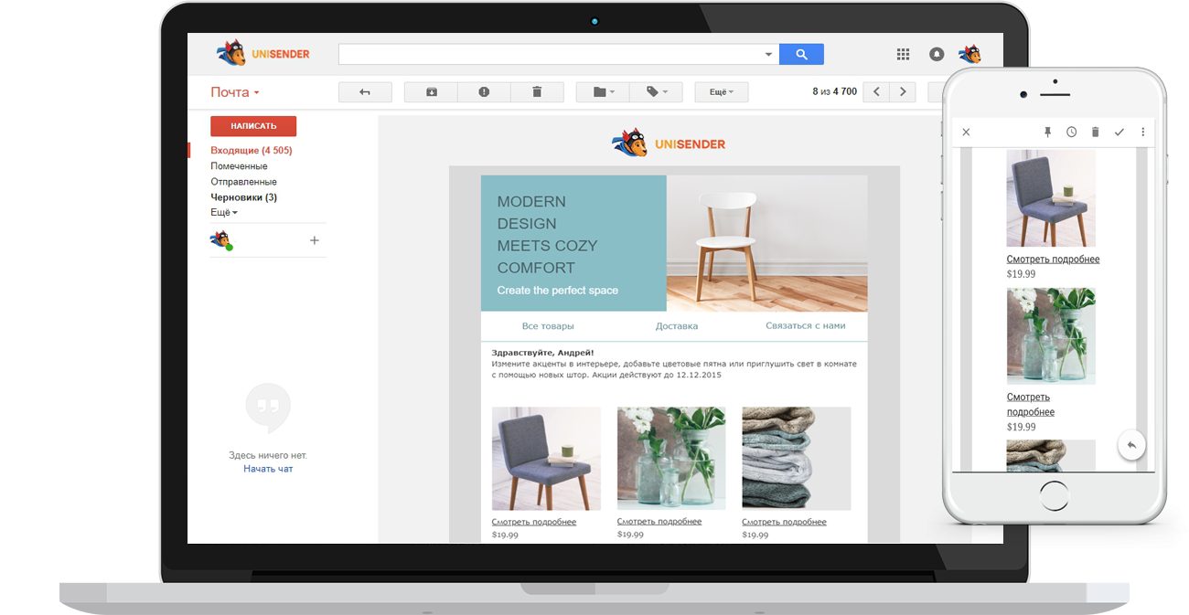Screen dimensions: 1189x615
Task: Snooze email with the phone clock icon
Action: [1071, 133]
